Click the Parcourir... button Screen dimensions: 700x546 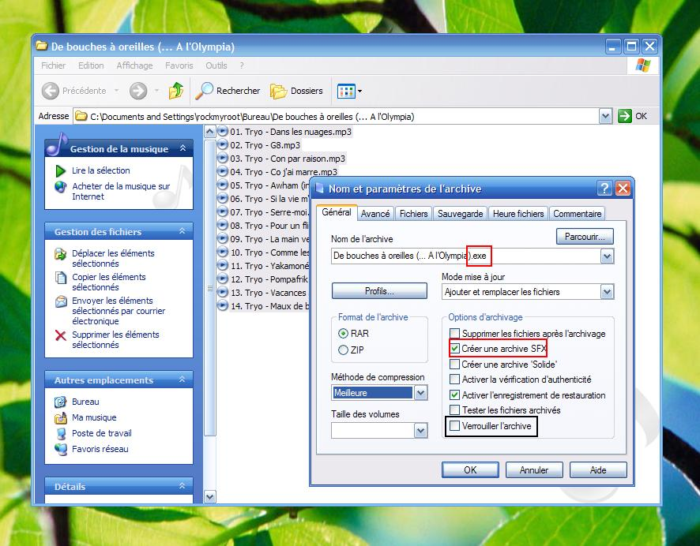pos(585,236)
